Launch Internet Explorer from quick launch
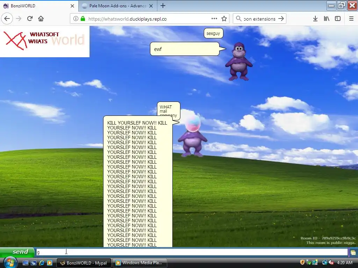 (42, 263)
